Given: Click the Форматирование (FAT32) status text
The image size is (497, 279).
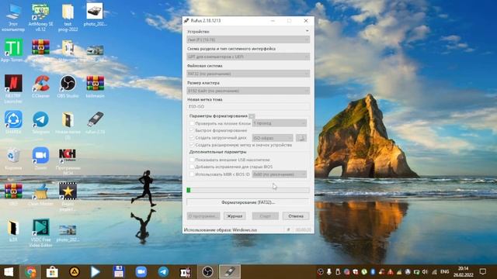Looking at the screenshot, I should click(x=248, y=202).
